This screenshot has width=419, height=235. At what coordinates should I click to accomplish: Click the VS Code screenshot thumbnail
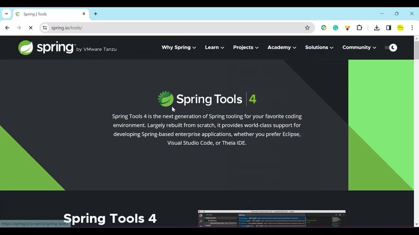coord(272,218)
